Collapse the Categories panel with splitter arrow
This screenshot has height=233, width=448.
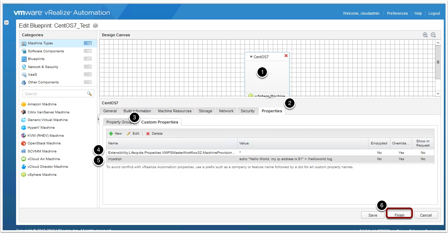click(x=98, y=119)
